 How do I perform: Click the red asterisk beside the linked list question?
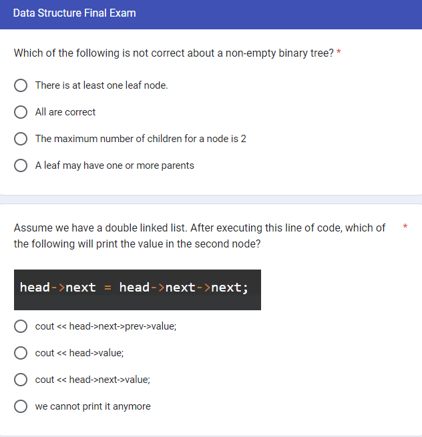click(x=405, y=228)
